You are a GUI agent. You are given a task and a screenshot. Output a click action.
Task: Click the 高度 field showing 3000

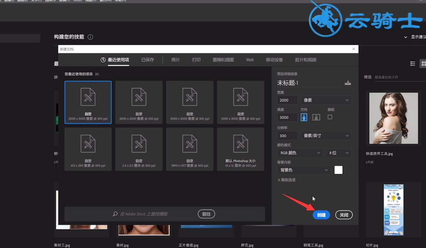[287, 117]
